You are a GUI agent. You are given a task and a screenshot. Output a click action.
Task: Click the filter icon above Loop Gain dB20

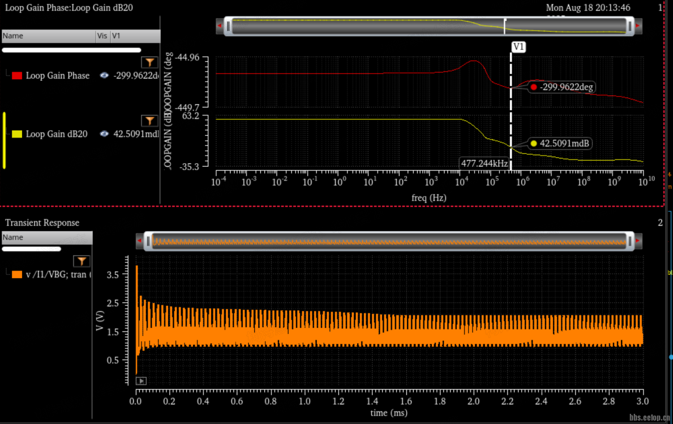tap(149, 121)
